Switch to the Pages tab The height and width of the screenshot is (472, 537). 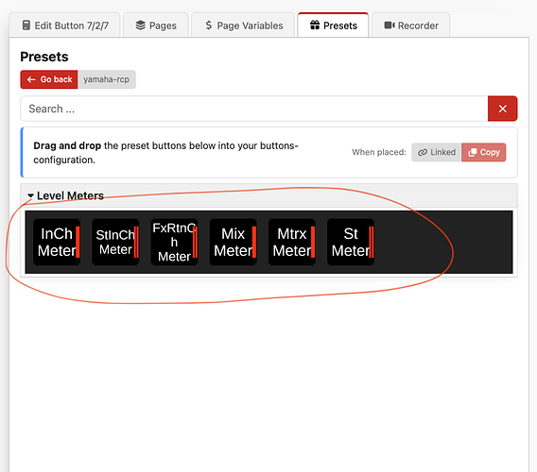(x=156, y=25)
